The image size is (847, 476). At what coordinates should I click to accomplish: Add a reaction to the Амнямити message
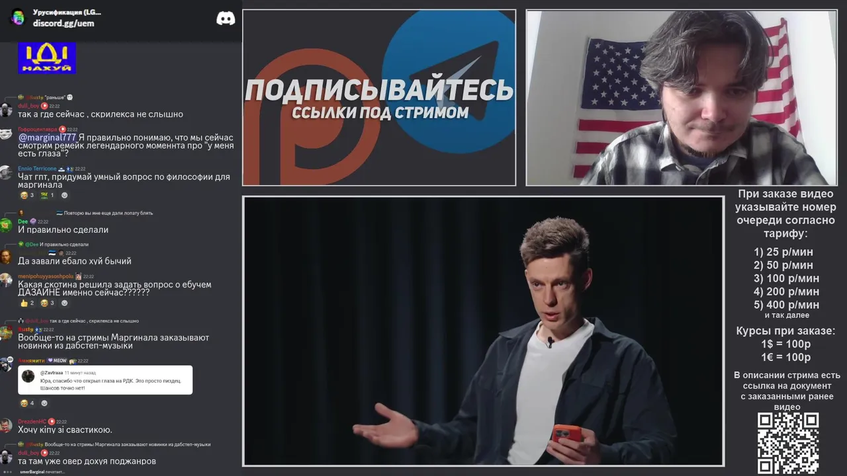point(44,403)
